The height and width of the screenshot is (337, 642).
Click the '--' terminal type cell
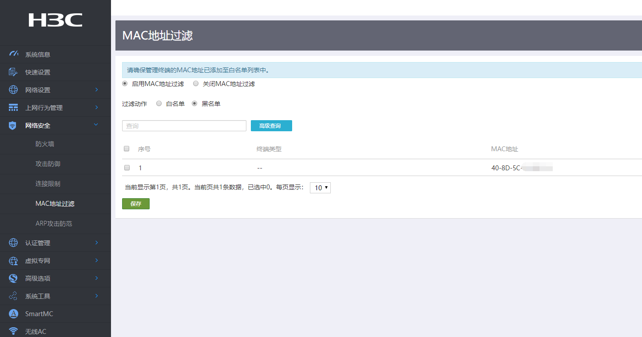pyautogui.click(x=259, y=168)
